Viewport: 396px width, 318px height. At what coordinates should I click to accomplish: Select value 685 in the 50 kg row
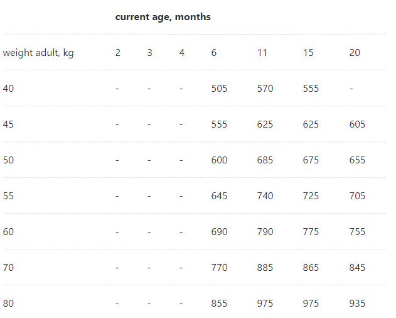tap(265, 160)
